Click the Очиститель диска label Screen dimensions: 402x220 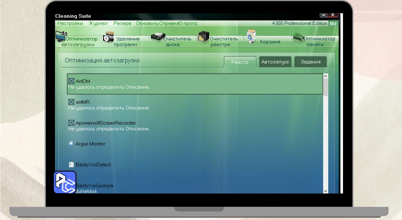177,41
